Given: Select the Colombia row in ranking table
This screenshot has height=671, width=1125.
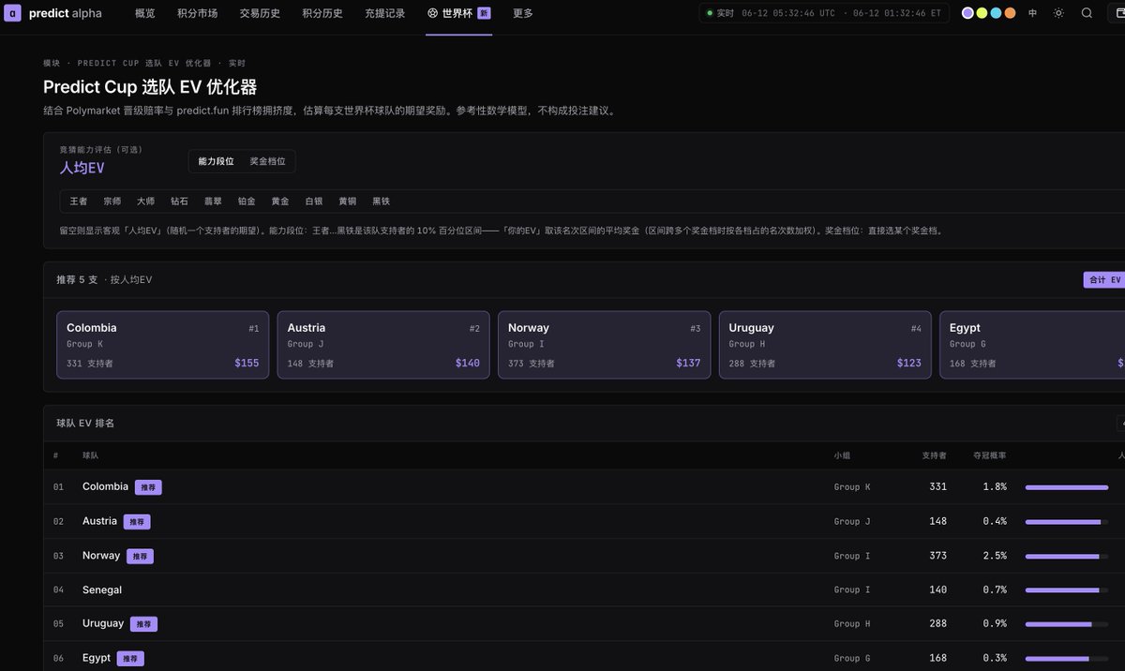Looking at the screenshot, I should click(584, 486).
